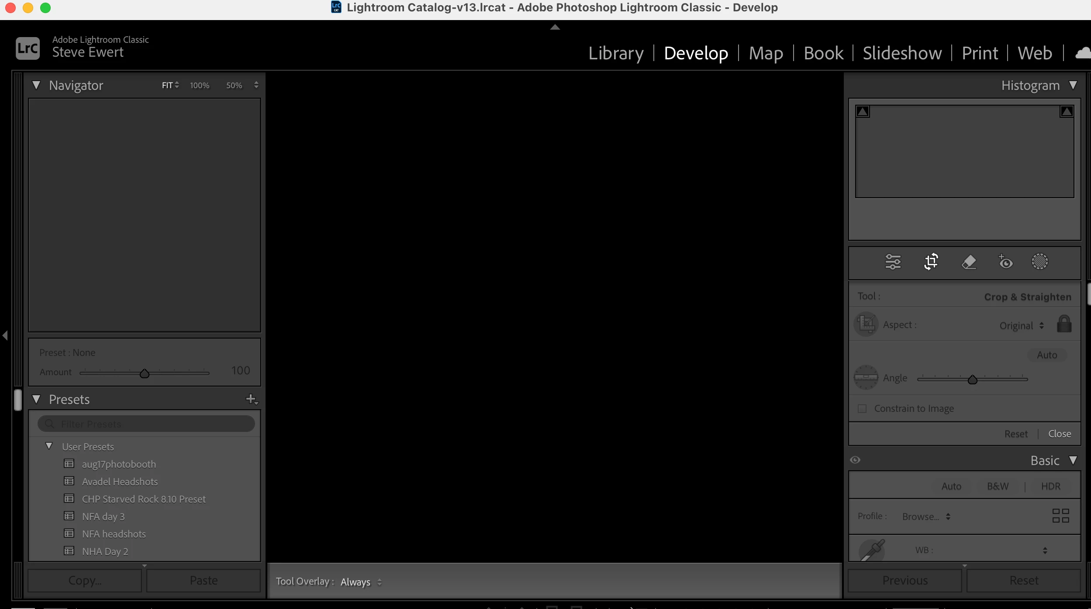Viewport: 1091px width, 609px height.
Task: Select the Edit sliders tool icon
Action: 893,262
